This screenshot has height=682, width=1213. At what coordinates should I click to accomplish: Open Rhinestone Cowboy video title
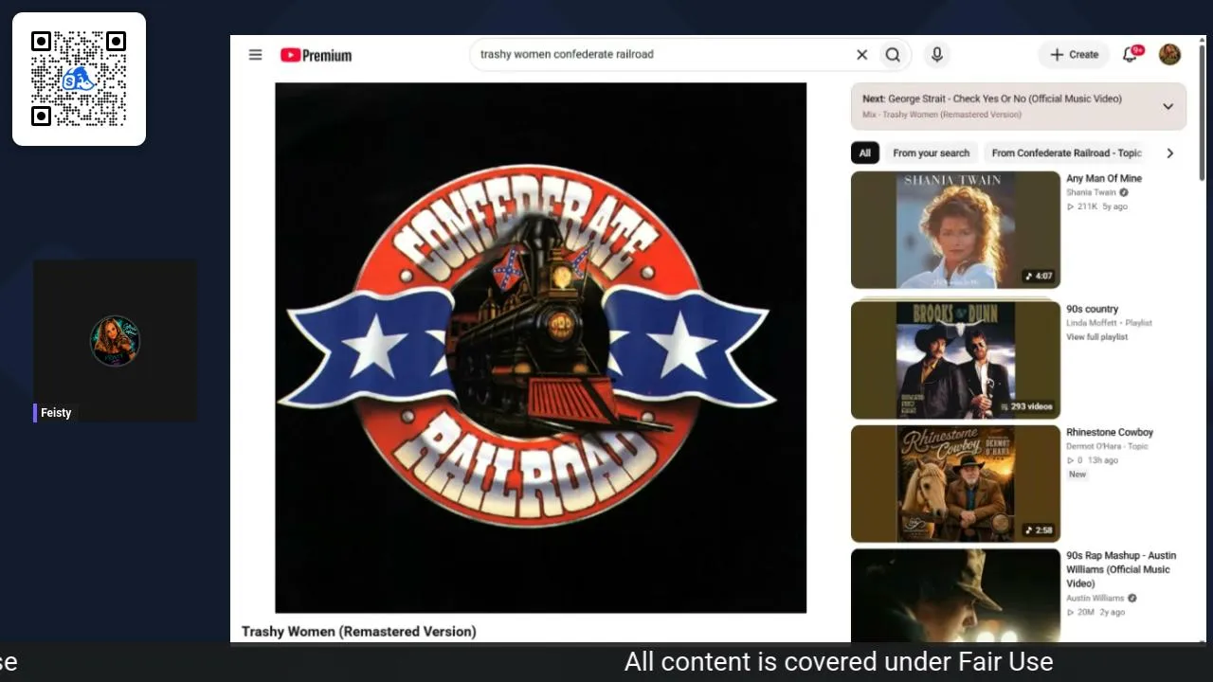click(x=1110, y=432)
